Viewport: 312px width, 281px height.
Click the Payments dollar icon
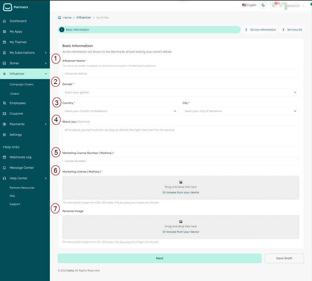(4, 124)
